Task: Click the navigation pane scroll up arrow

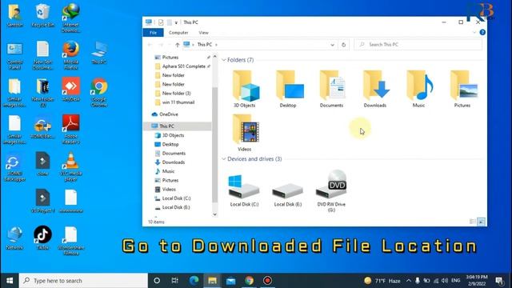Action: tap(214, 57)
